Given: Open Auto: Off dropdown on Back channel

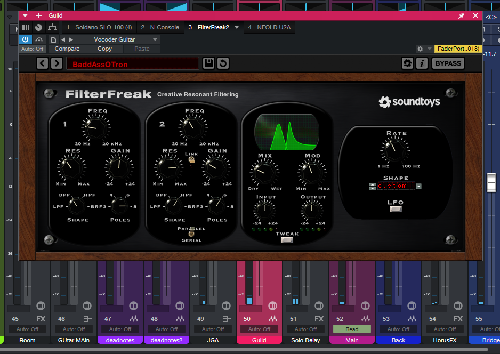Looking at the screenshot, I should [x=399, y=329].
